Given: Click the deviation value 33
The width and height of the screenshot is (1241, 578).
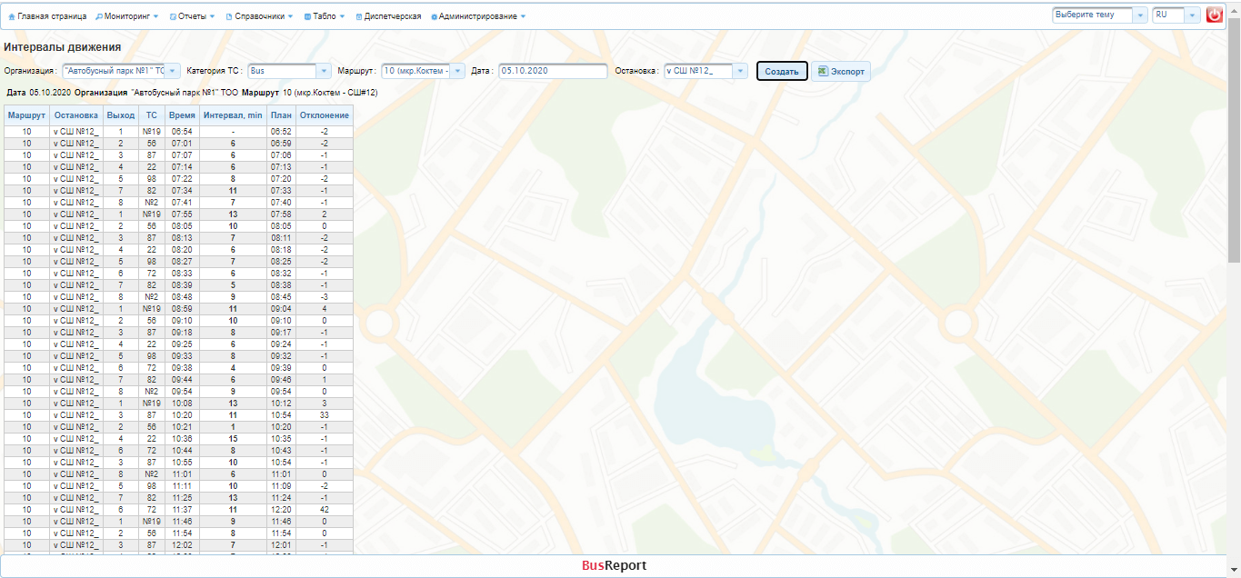Looking at the screenshot, I should click(x=325, y=414).
